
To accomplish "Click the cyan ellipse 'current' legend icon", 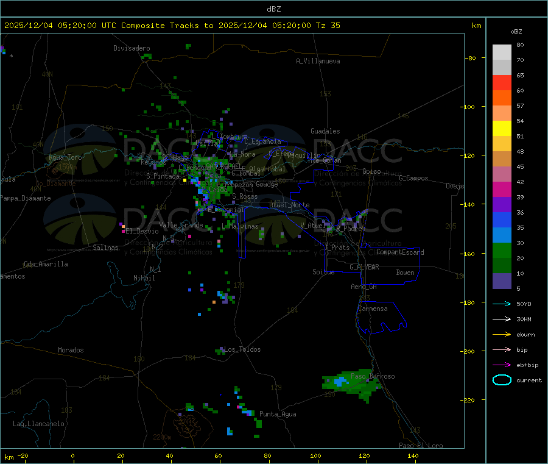I will click(x=502, y=380).
